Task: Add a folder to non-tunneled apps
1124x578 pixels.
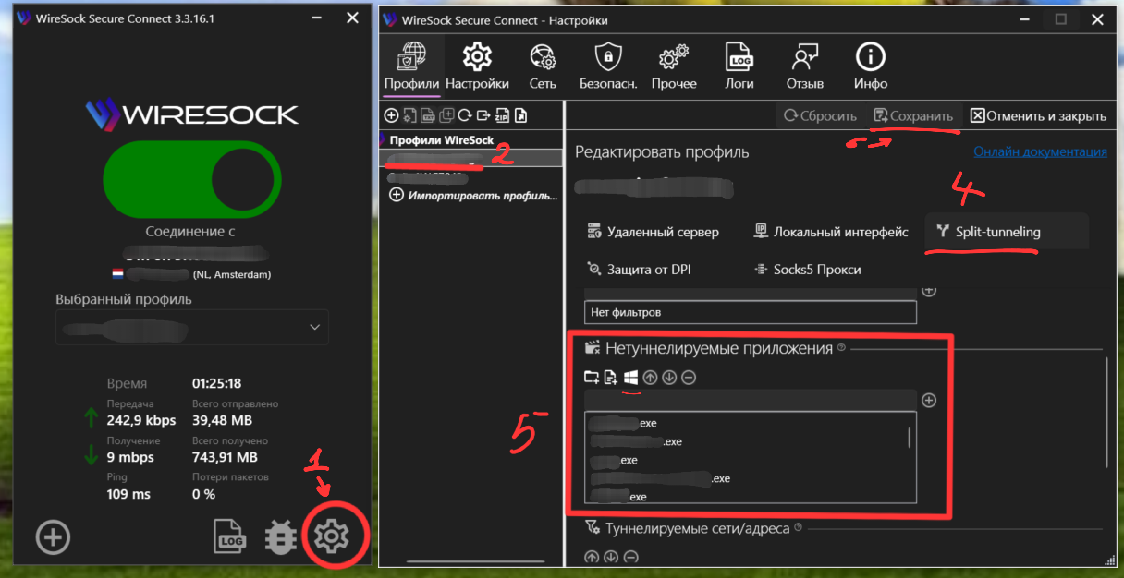Action: click(x=592, y=377)
